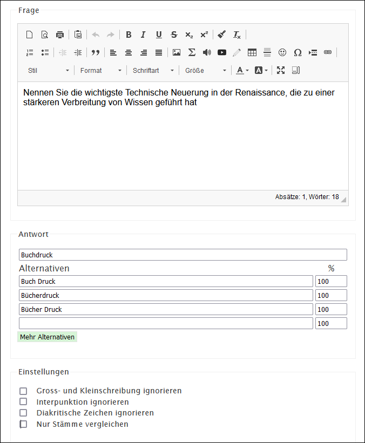Open the Schriftart font dropdown
Image resolution: width=365 pixels, height=443 pixels.
coord(153,70)
